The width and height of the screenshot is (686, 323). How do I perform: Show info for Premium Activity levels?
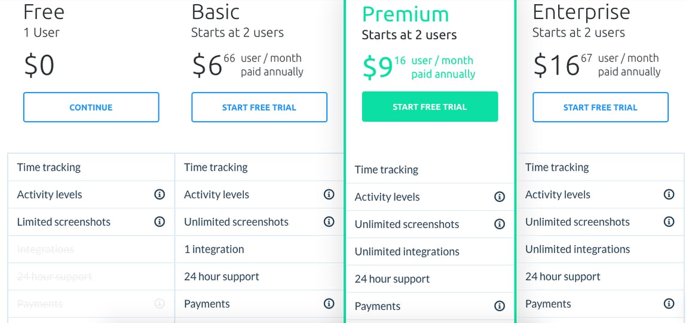pos(500,197)
